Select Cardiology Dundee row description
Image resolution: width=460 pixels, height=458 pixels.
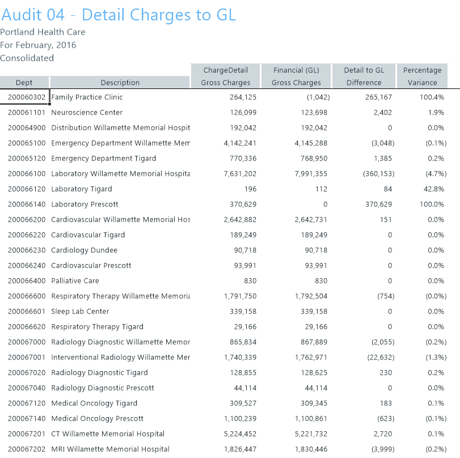pos(84,251)
